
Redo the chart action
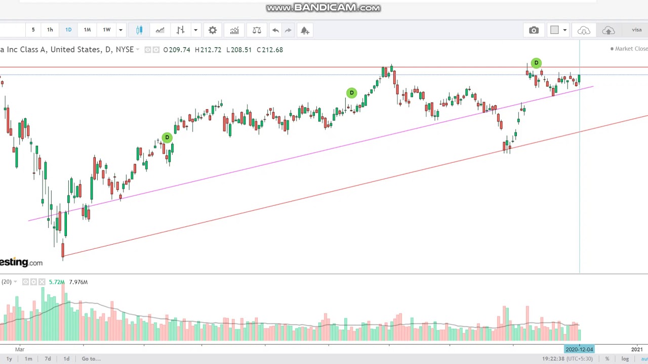point(288,30)
